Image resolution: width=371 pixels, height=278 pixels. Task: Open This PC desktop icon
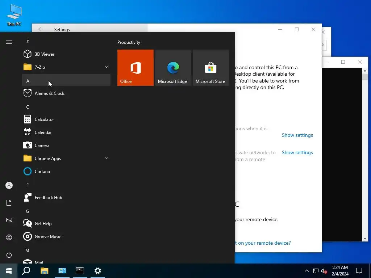(14, 15)
